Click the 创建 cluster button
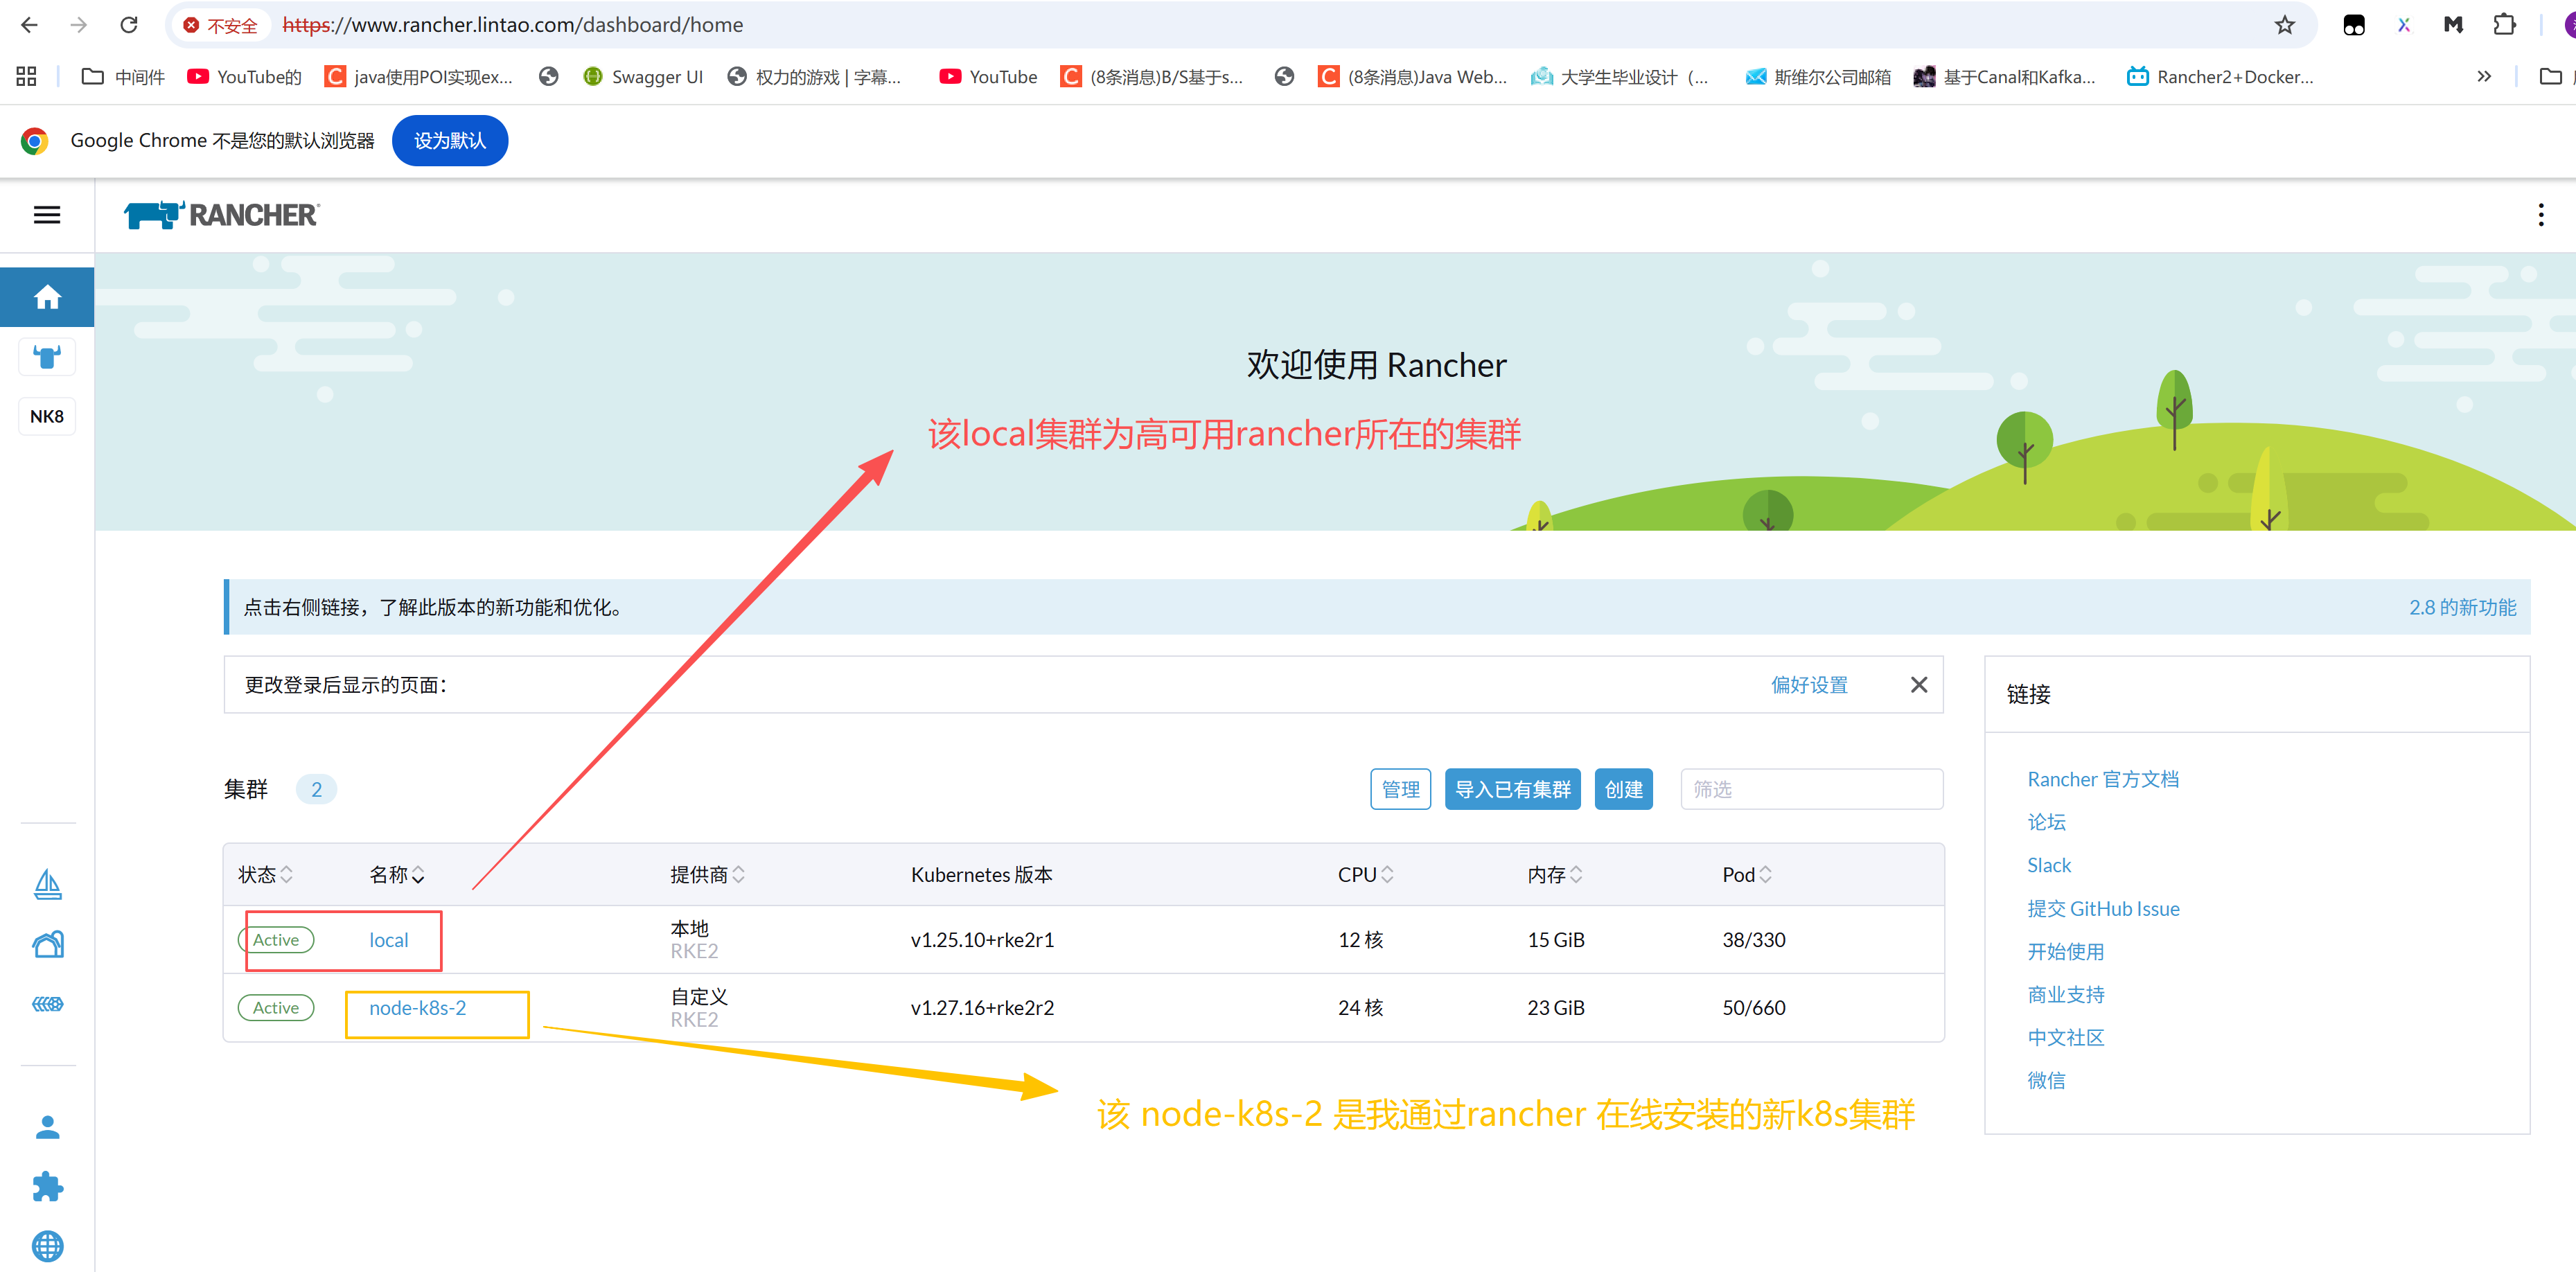This screenshot has width=2576, height=1272. [x=1623, y=790]
